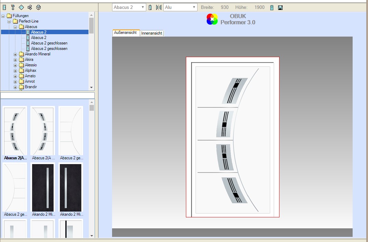Viewport: 368px width, 242px height.
Task: Click the Breite value 930
Action: tap(224, 7)
